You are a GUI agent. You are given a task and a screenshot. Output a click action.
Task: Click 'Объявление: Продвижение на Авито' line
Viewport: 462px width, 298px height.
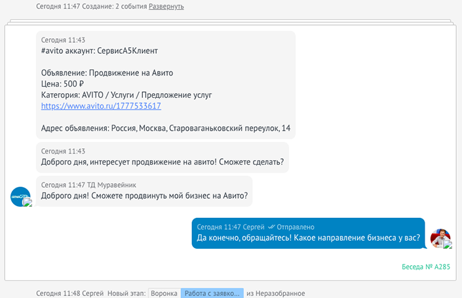(107, 73)
